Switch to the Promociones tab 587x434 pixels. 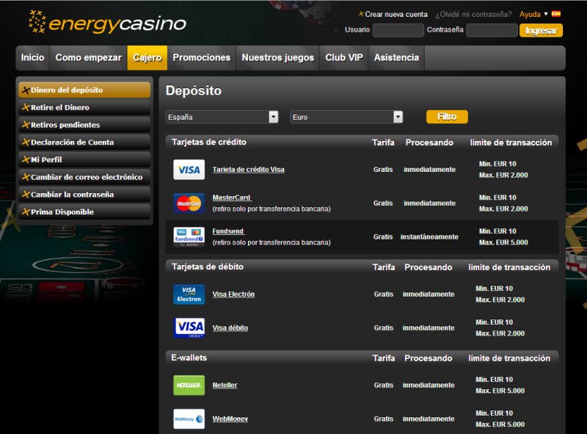201,57
